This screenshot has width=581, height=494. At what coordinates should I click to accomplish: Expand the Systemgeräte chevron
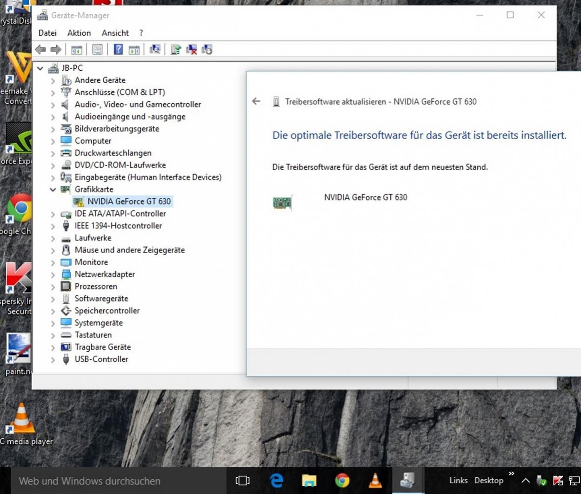click(53, 323)
